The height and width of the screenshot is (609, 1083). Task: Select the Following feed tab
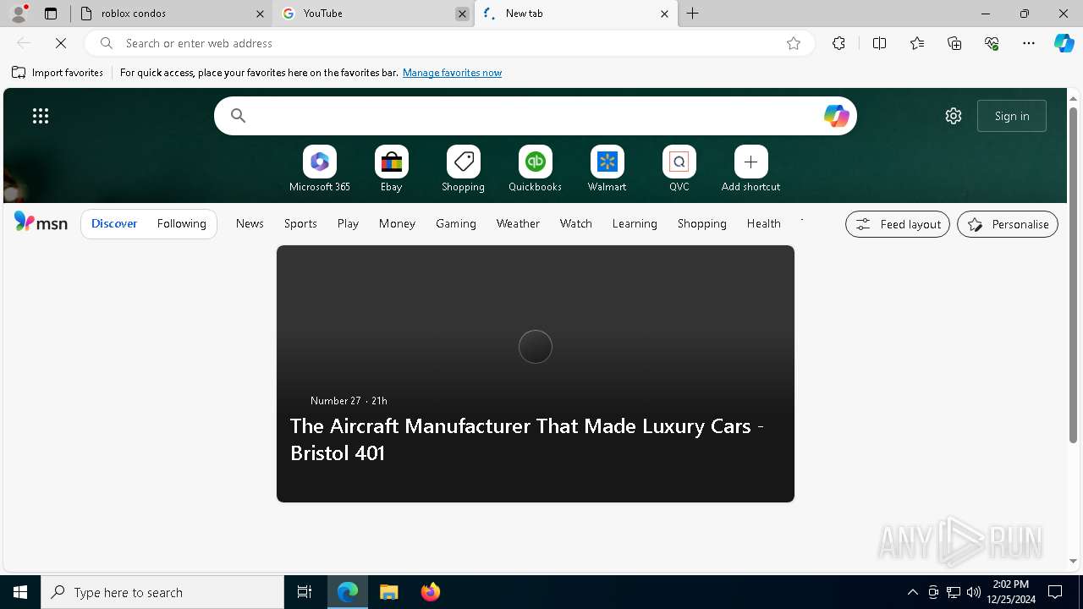(x=182, y=223)
